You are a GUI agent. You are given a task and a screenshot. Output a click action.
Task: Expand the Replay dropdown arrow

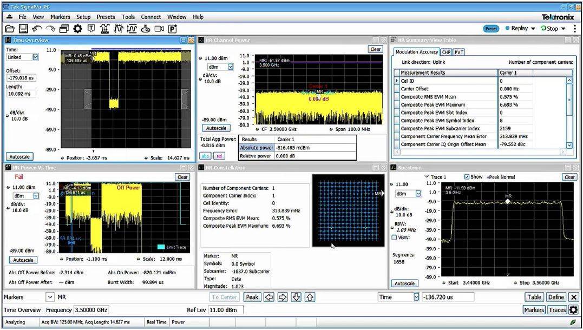click(533, 28)
